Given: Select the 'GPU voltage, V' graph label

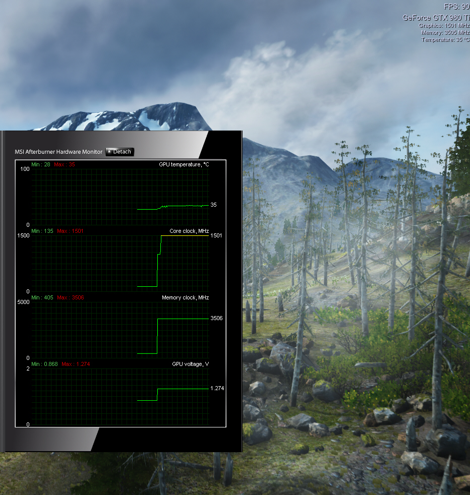Looking at the screenshot, I should pyautogui.click(x=190, y=364).
